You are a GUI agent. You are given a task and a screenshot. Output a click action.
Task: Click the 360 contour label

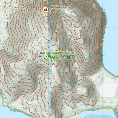tap(44, 16)
